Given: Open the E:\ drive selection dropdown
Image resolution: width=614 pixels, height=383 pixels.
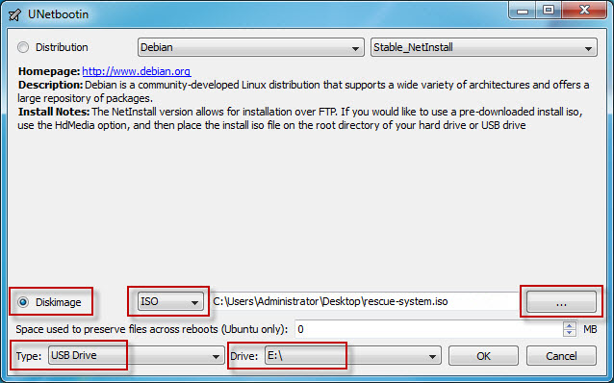Looking at the screenshot, I should 353,356.
